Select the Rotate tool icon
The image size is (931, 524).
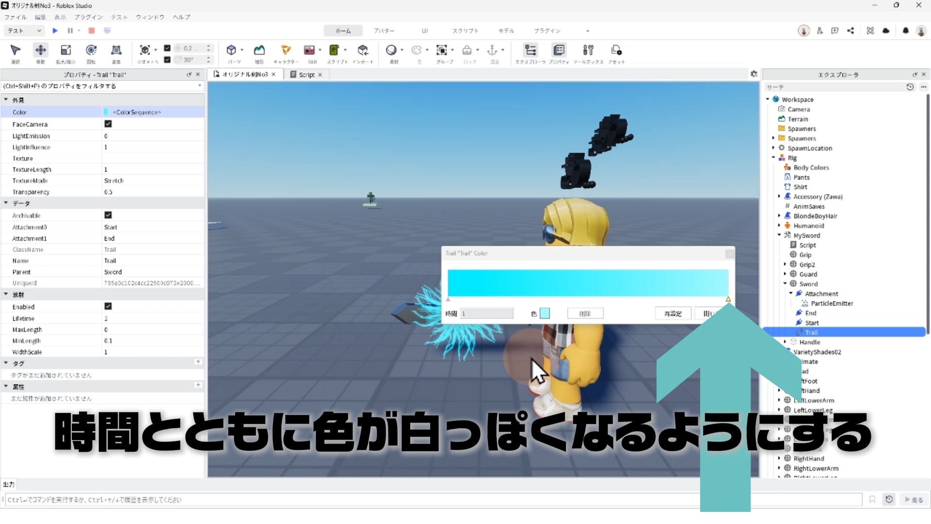[x=91, y=50]
